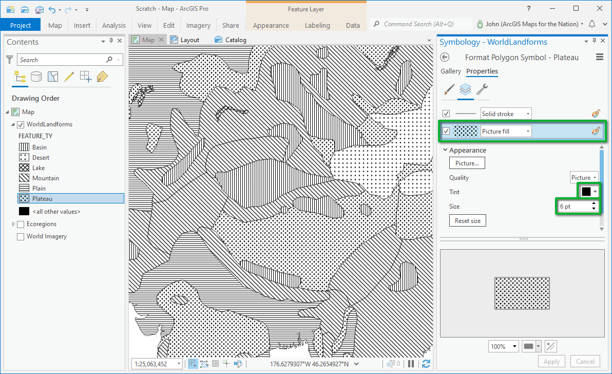Open the Picture fill type dropdown
612x374 pixels.
(528, 132)
